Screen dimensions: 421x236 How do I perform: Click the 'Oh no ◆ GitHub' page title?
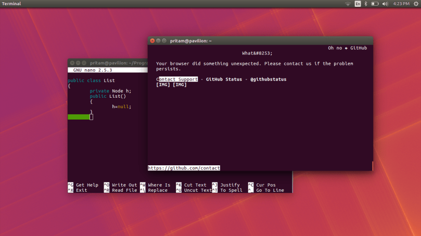point(347,48)
